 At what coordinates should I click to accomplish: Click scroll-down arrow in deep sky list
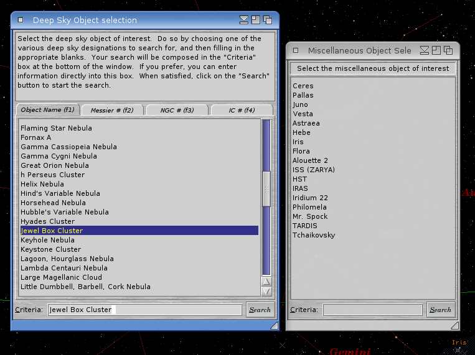266,291
